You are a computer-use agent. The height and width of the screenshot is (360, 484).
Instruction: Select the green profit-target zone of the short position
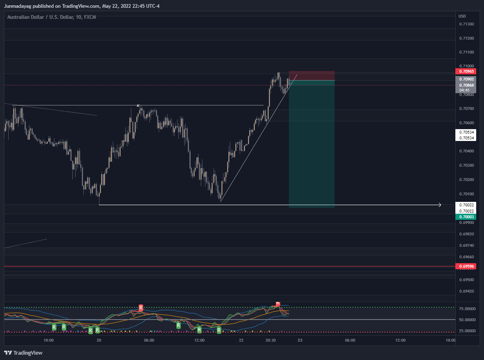[312, 144]
